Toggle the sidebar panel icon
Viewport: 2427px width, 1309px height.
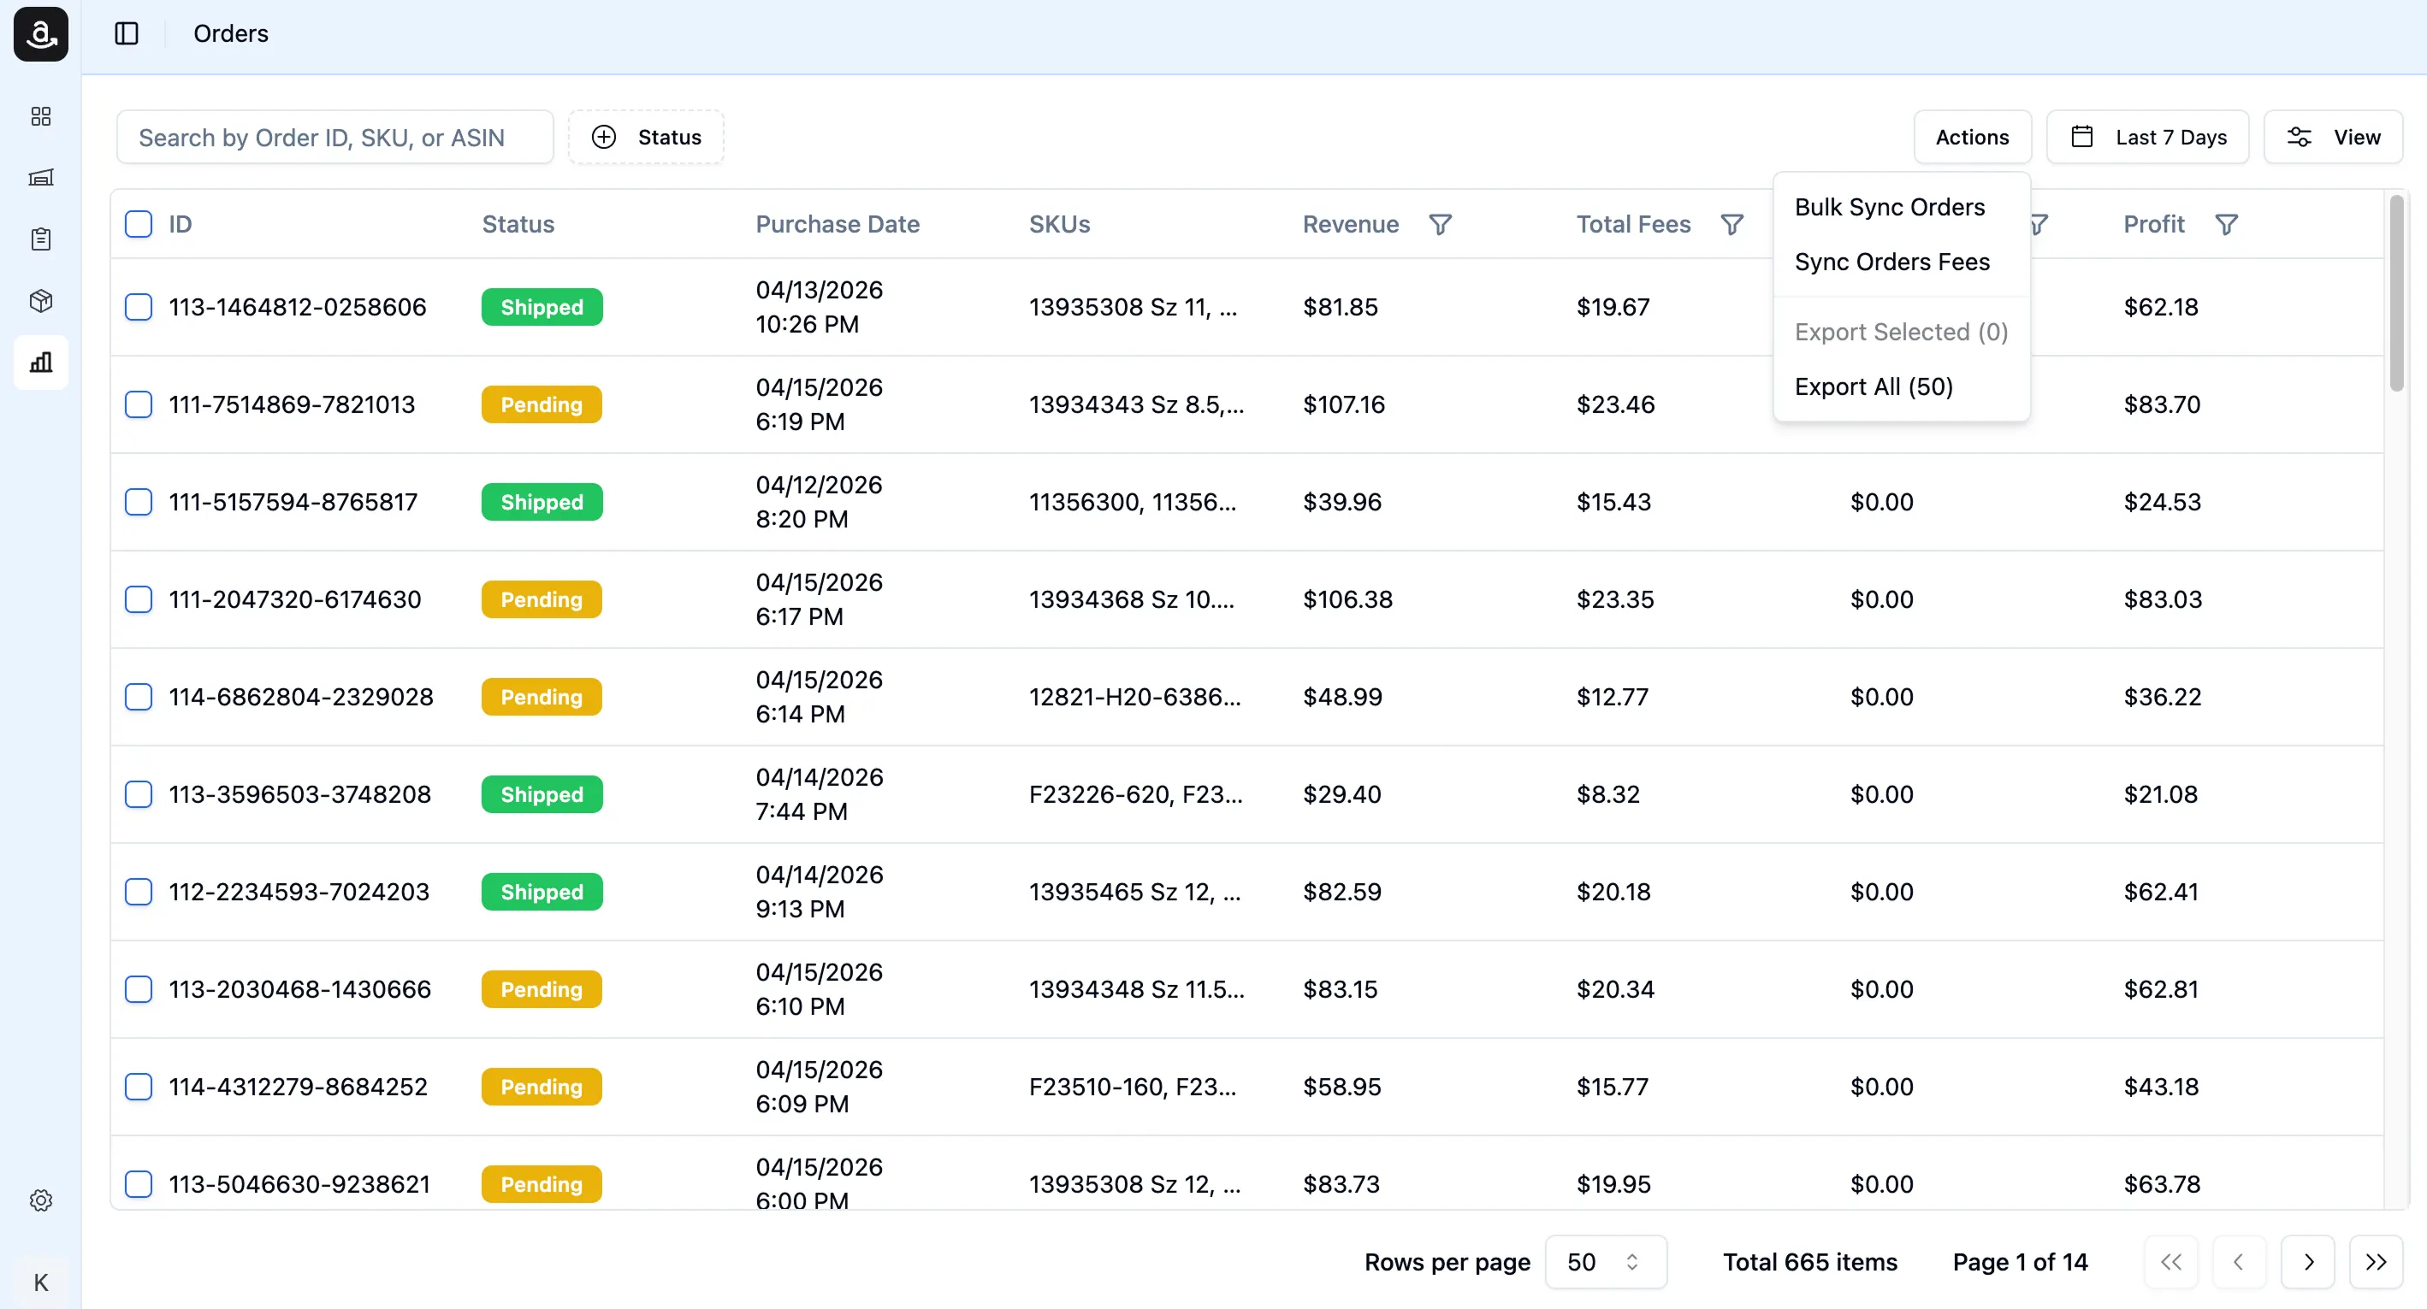(127, 34)
